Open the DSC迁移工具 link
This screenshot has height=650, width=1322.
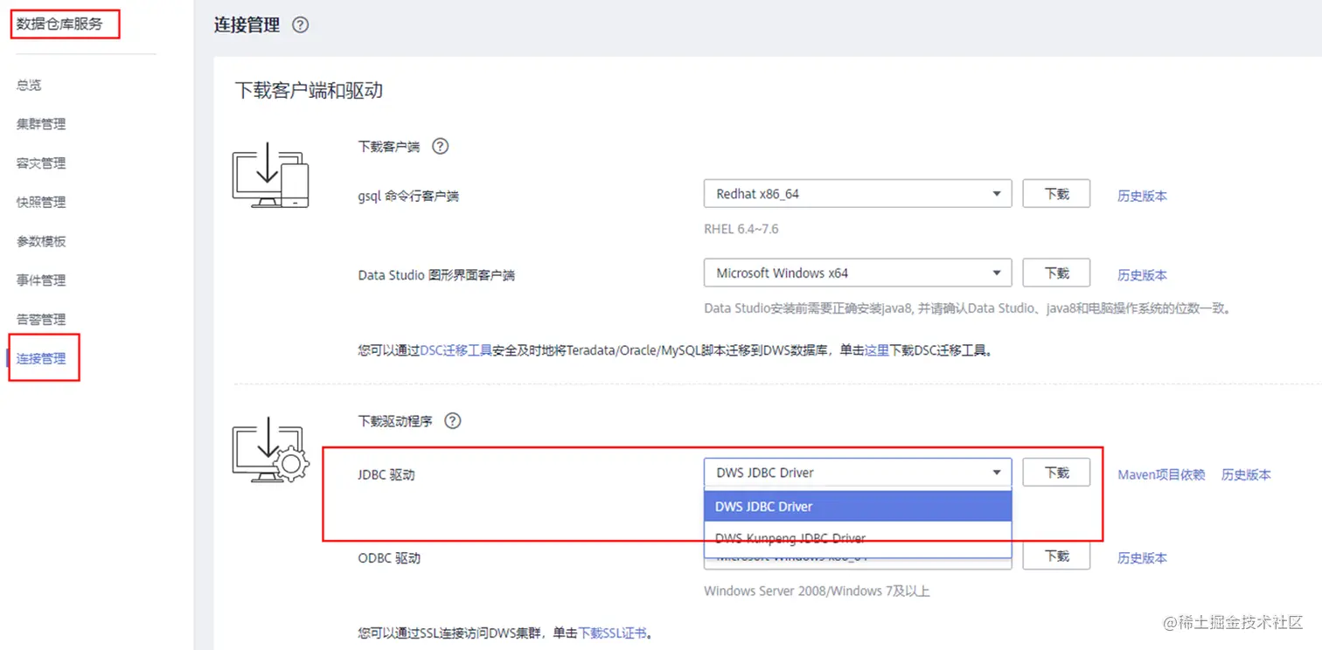coord(456,350)
